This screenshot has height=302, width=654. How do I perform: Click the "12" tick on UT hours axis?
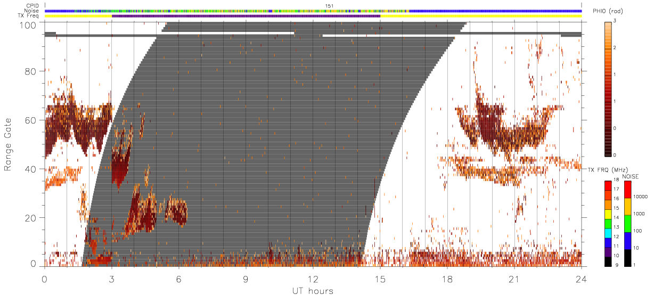click(x=313, y=279)
